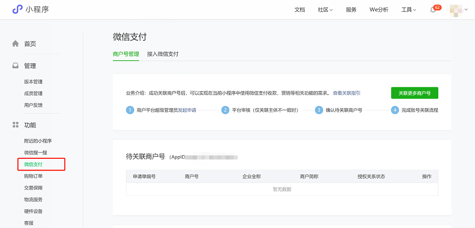Image resolution: width=475 pixels, height=228 pixels.
Task: Click the 功能 section heading
Action: [x=30, y=125]
